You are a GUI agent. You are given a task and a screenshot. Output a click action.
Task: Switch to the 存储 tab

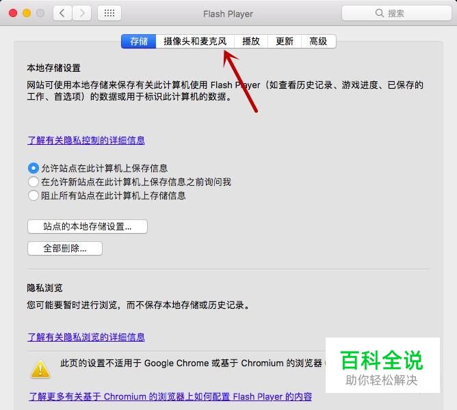pyautogui.click(x=139, y=42)
